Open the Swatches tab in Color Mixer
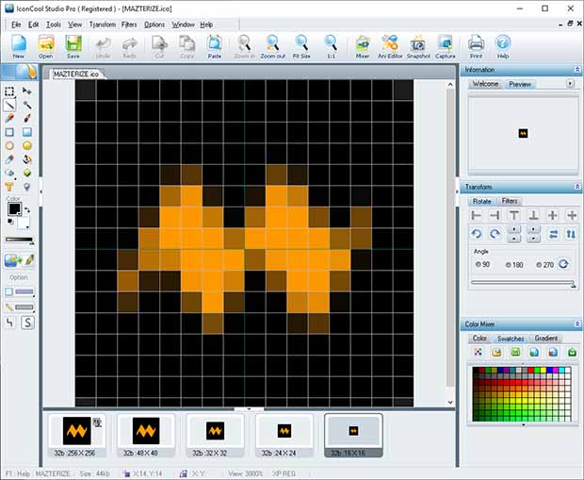The width and height of the screenshot is (584, 480). click(511, 339)
